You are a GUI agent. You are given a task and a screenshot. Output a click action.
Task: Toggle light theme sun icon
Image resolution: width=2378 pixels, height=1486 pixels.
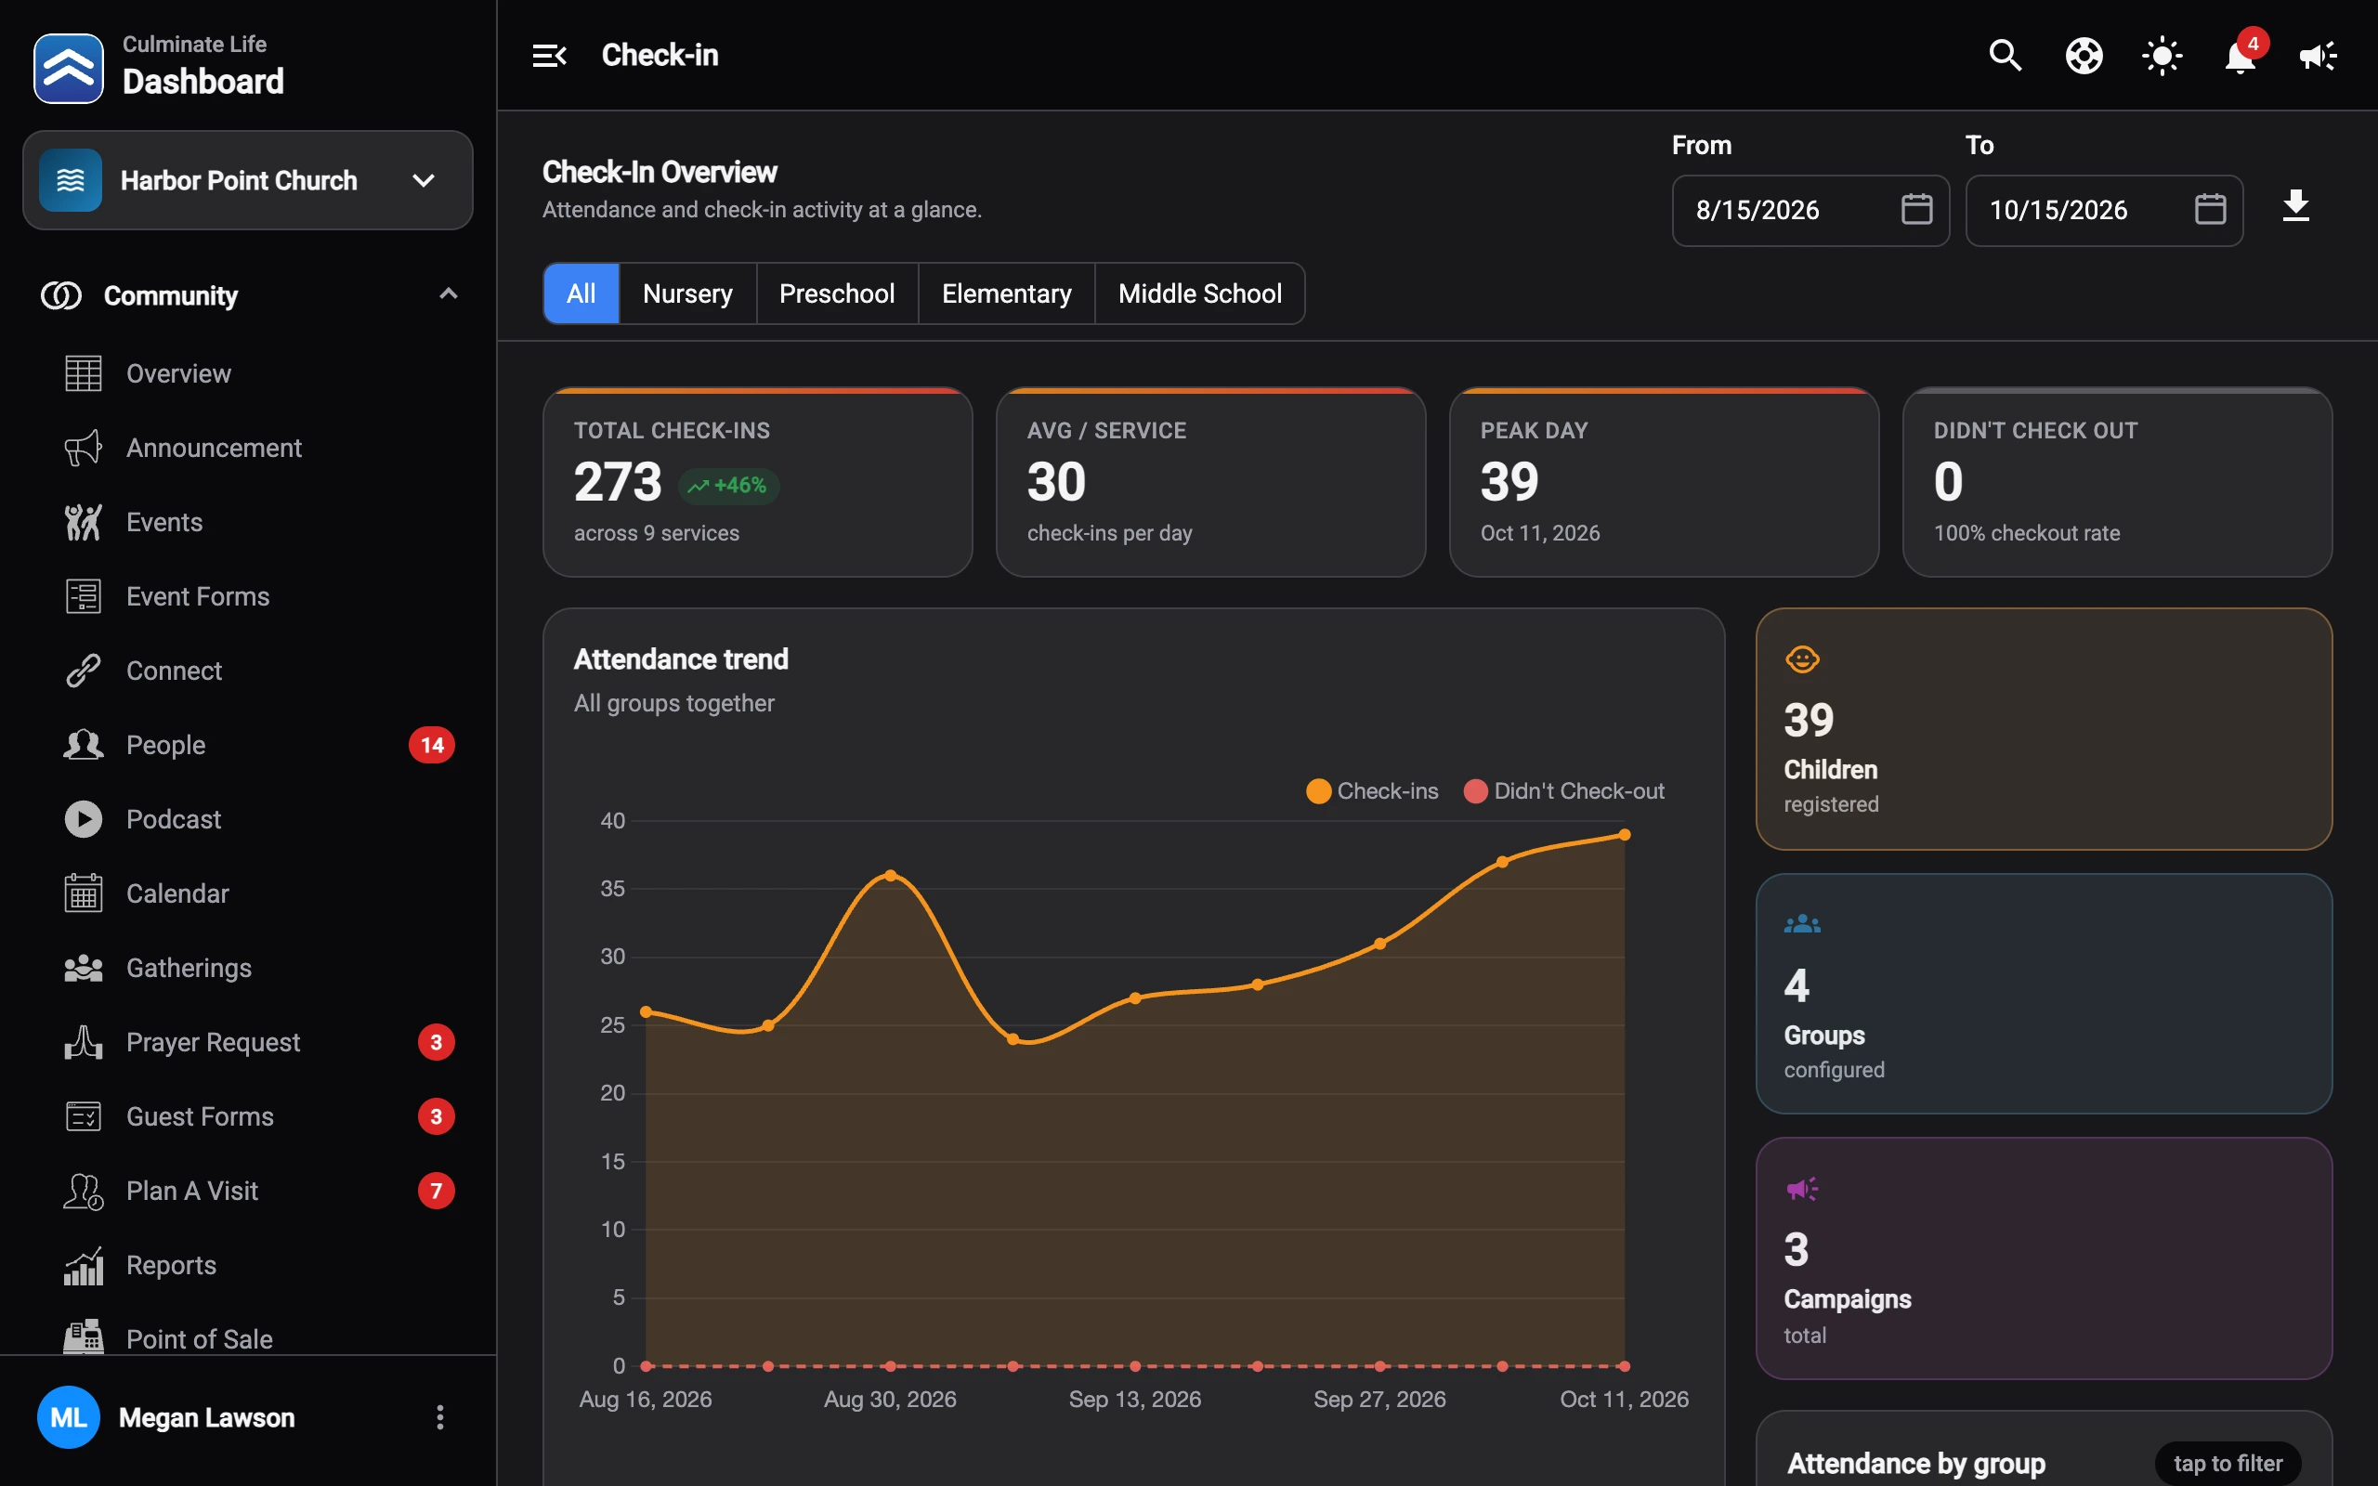pyautogui.click(x=2162, y=55)
